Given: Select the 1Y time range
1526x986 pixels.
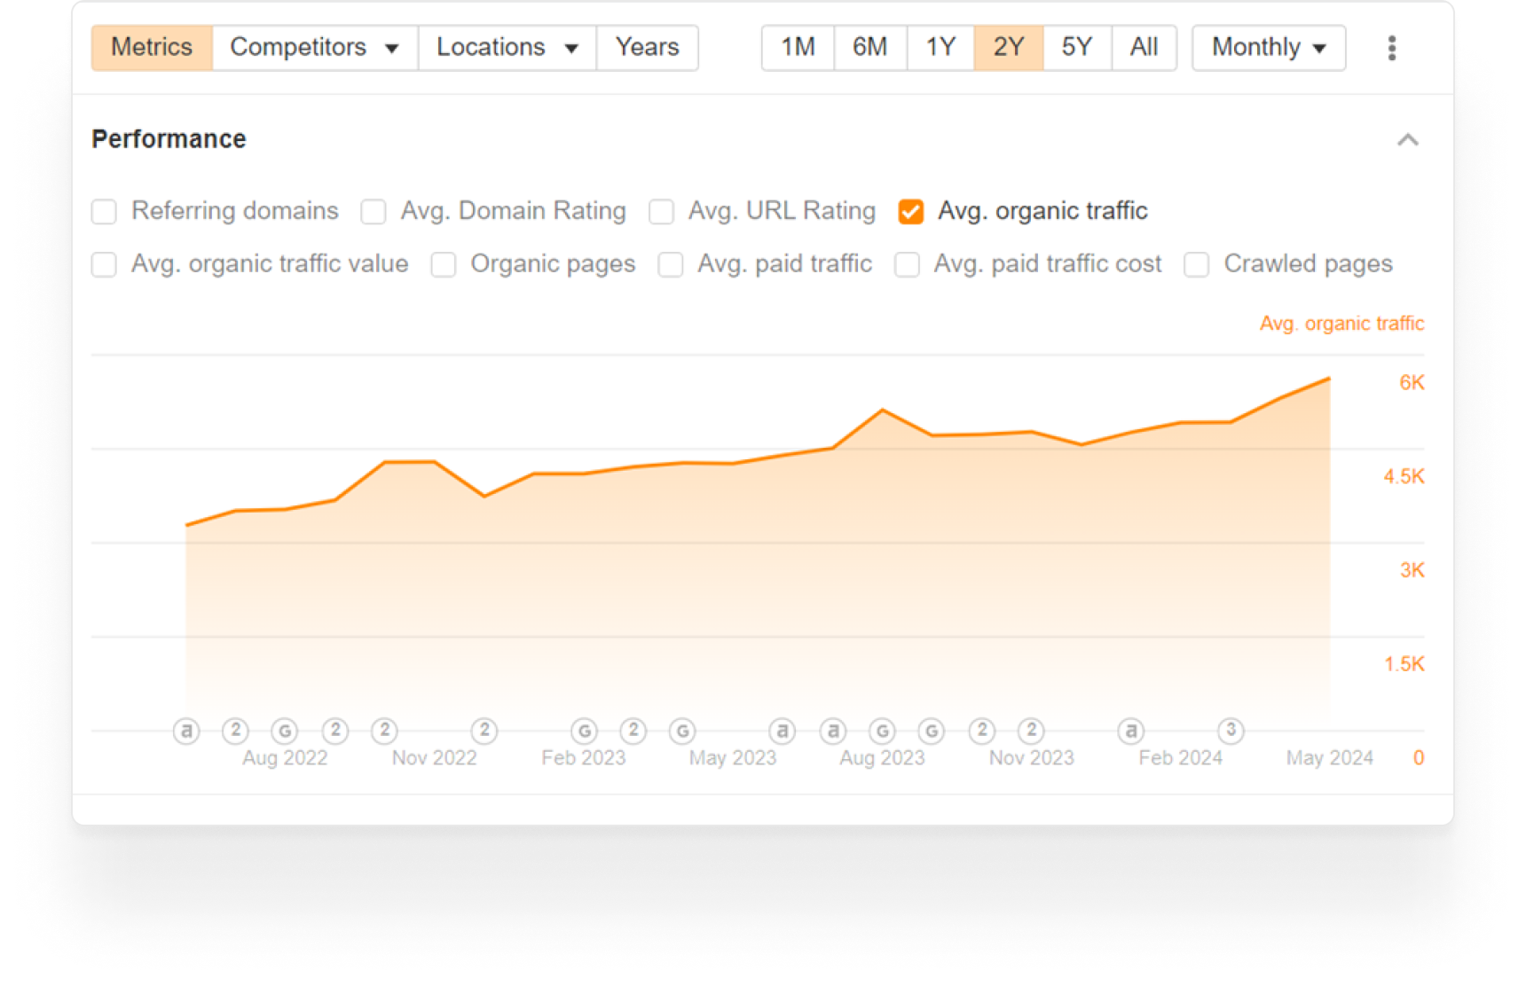Looking at the screenshot, I should 940,48.
